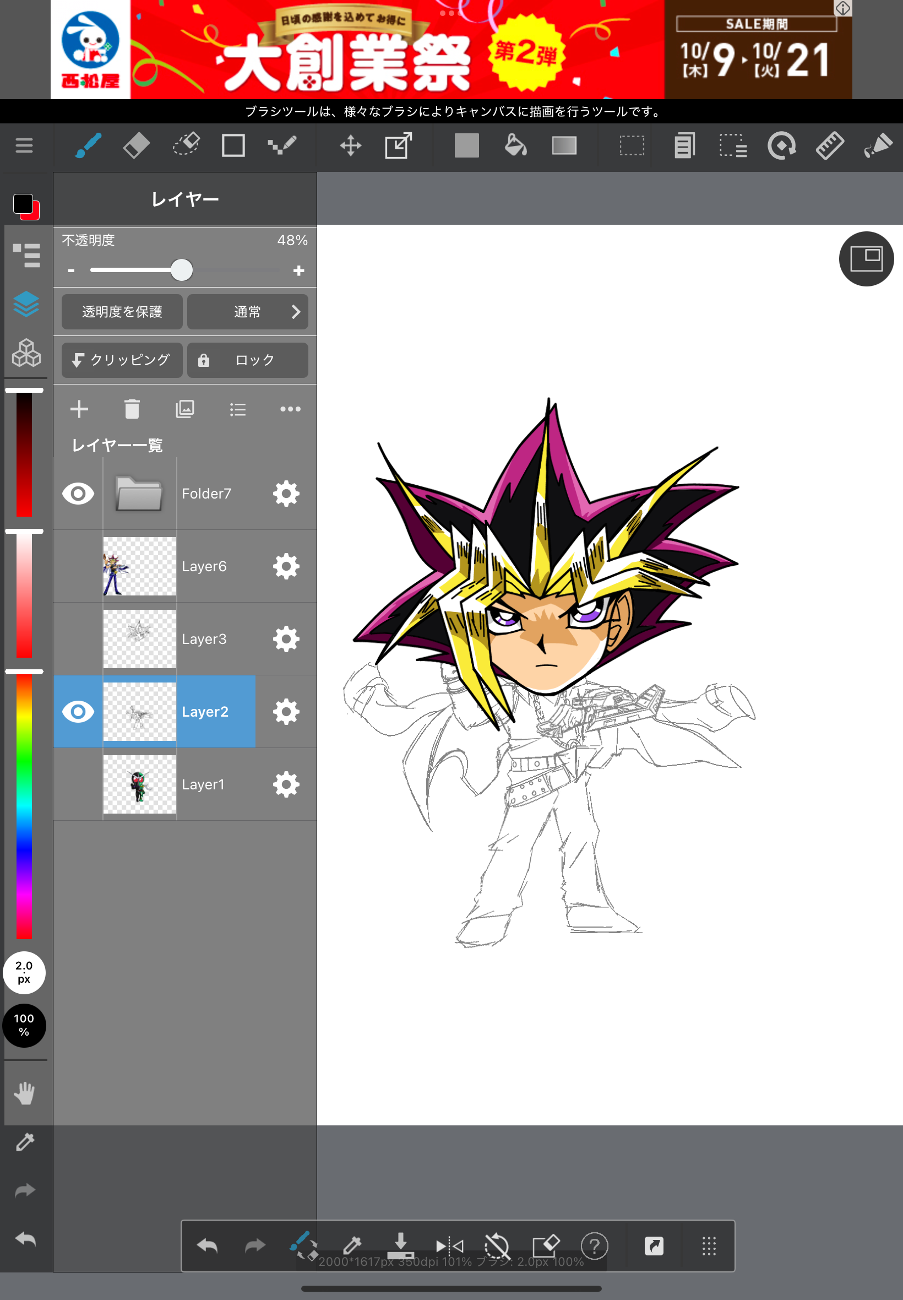Open Layer3 settings gear
903x1300 pixels.
coord(286,640)
